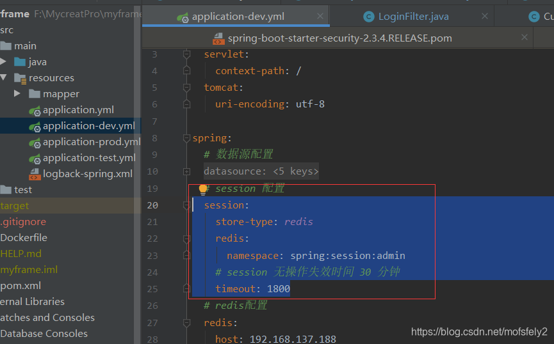The width and height of the screenshot is (554, 344).
Task: Select the resources folder
Action: point(52,77)
